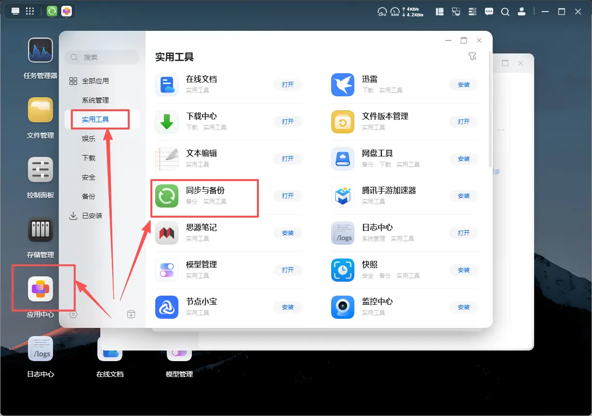Install 思源笔记 with 安装 button
The height and width of the screenshot is (416, 592).
pos(288,233)
